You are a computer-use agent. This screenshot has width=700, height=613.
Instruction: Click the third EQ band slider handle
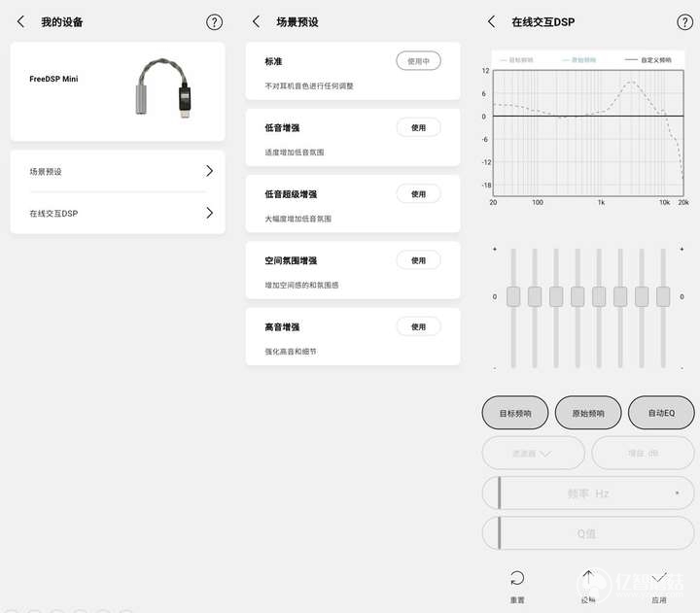(x=556, y=296)
